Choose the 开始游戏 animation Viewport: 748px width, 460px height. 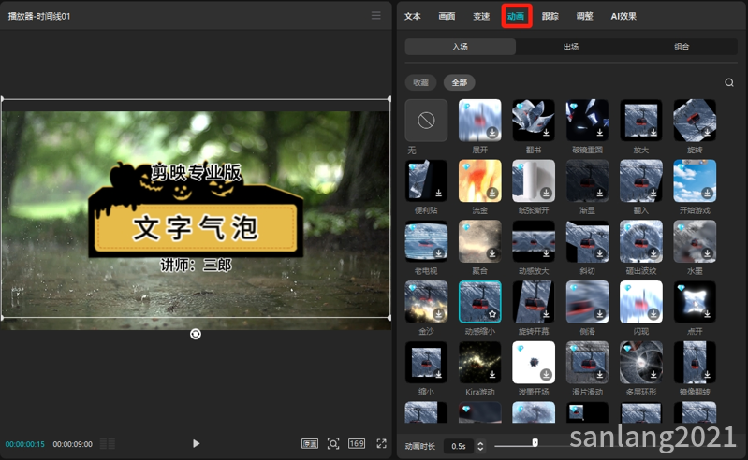[695, 181]
